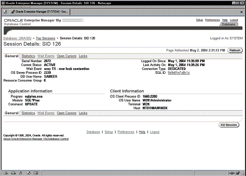Click the Current Status value ACTIVE
This screenshot has height=176, width=246.
(x=50, y=65)
